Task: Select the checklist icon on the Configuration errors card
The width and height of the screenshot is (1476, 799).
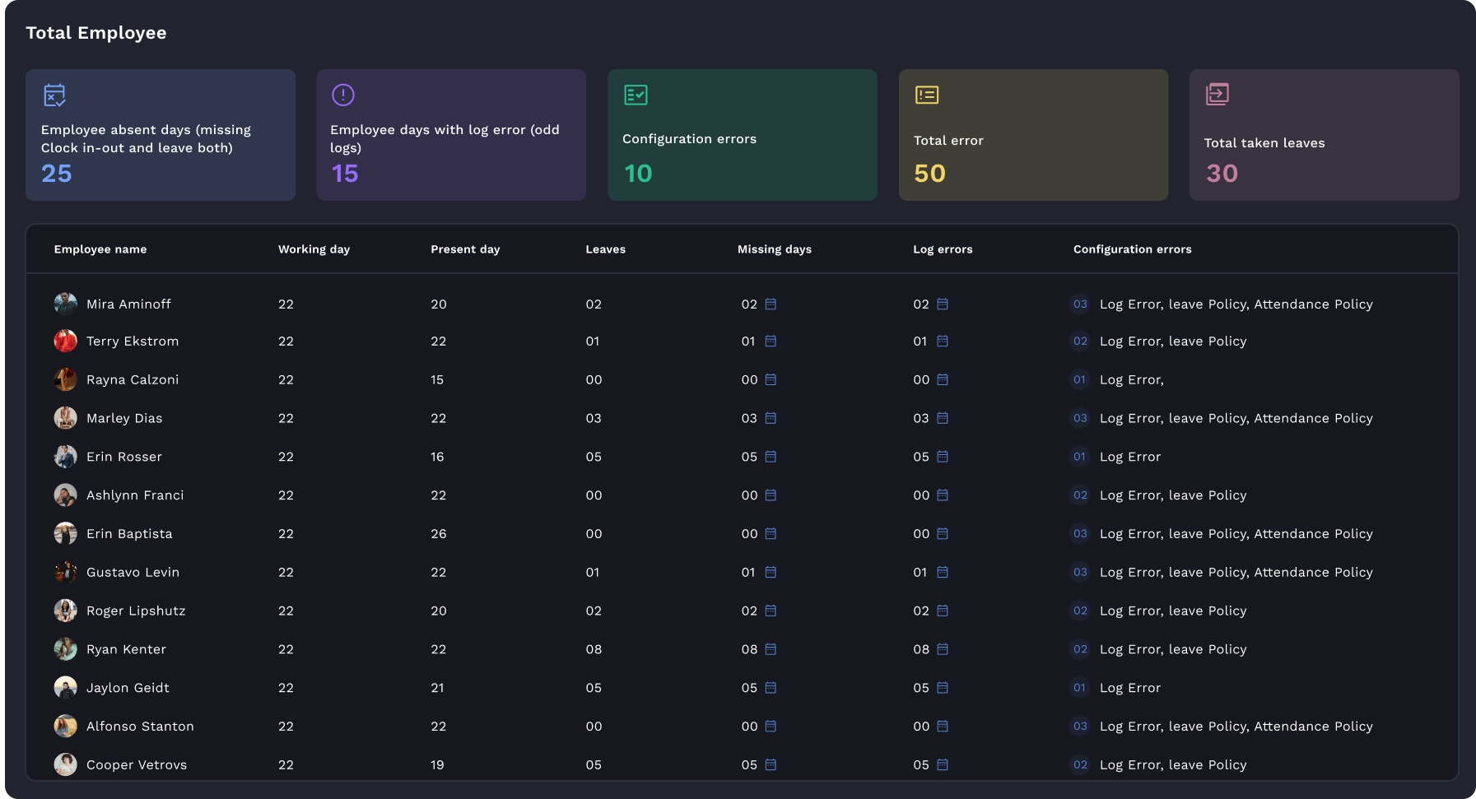Action: coord(636,95)
